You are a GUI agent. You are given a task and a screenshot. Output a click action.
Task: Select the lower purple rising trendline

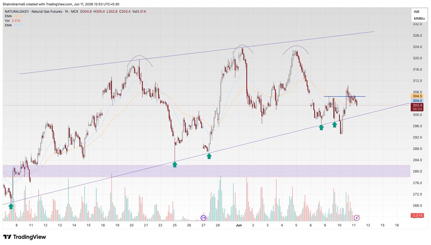coord(205,154)
